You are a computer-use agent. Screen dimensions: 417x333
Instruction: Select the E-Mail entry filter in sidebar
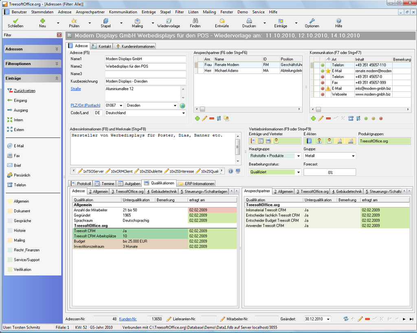[19, 146]
